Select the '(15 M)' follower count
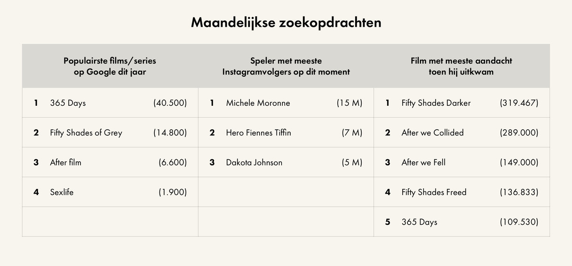 [x=349, y=103]
